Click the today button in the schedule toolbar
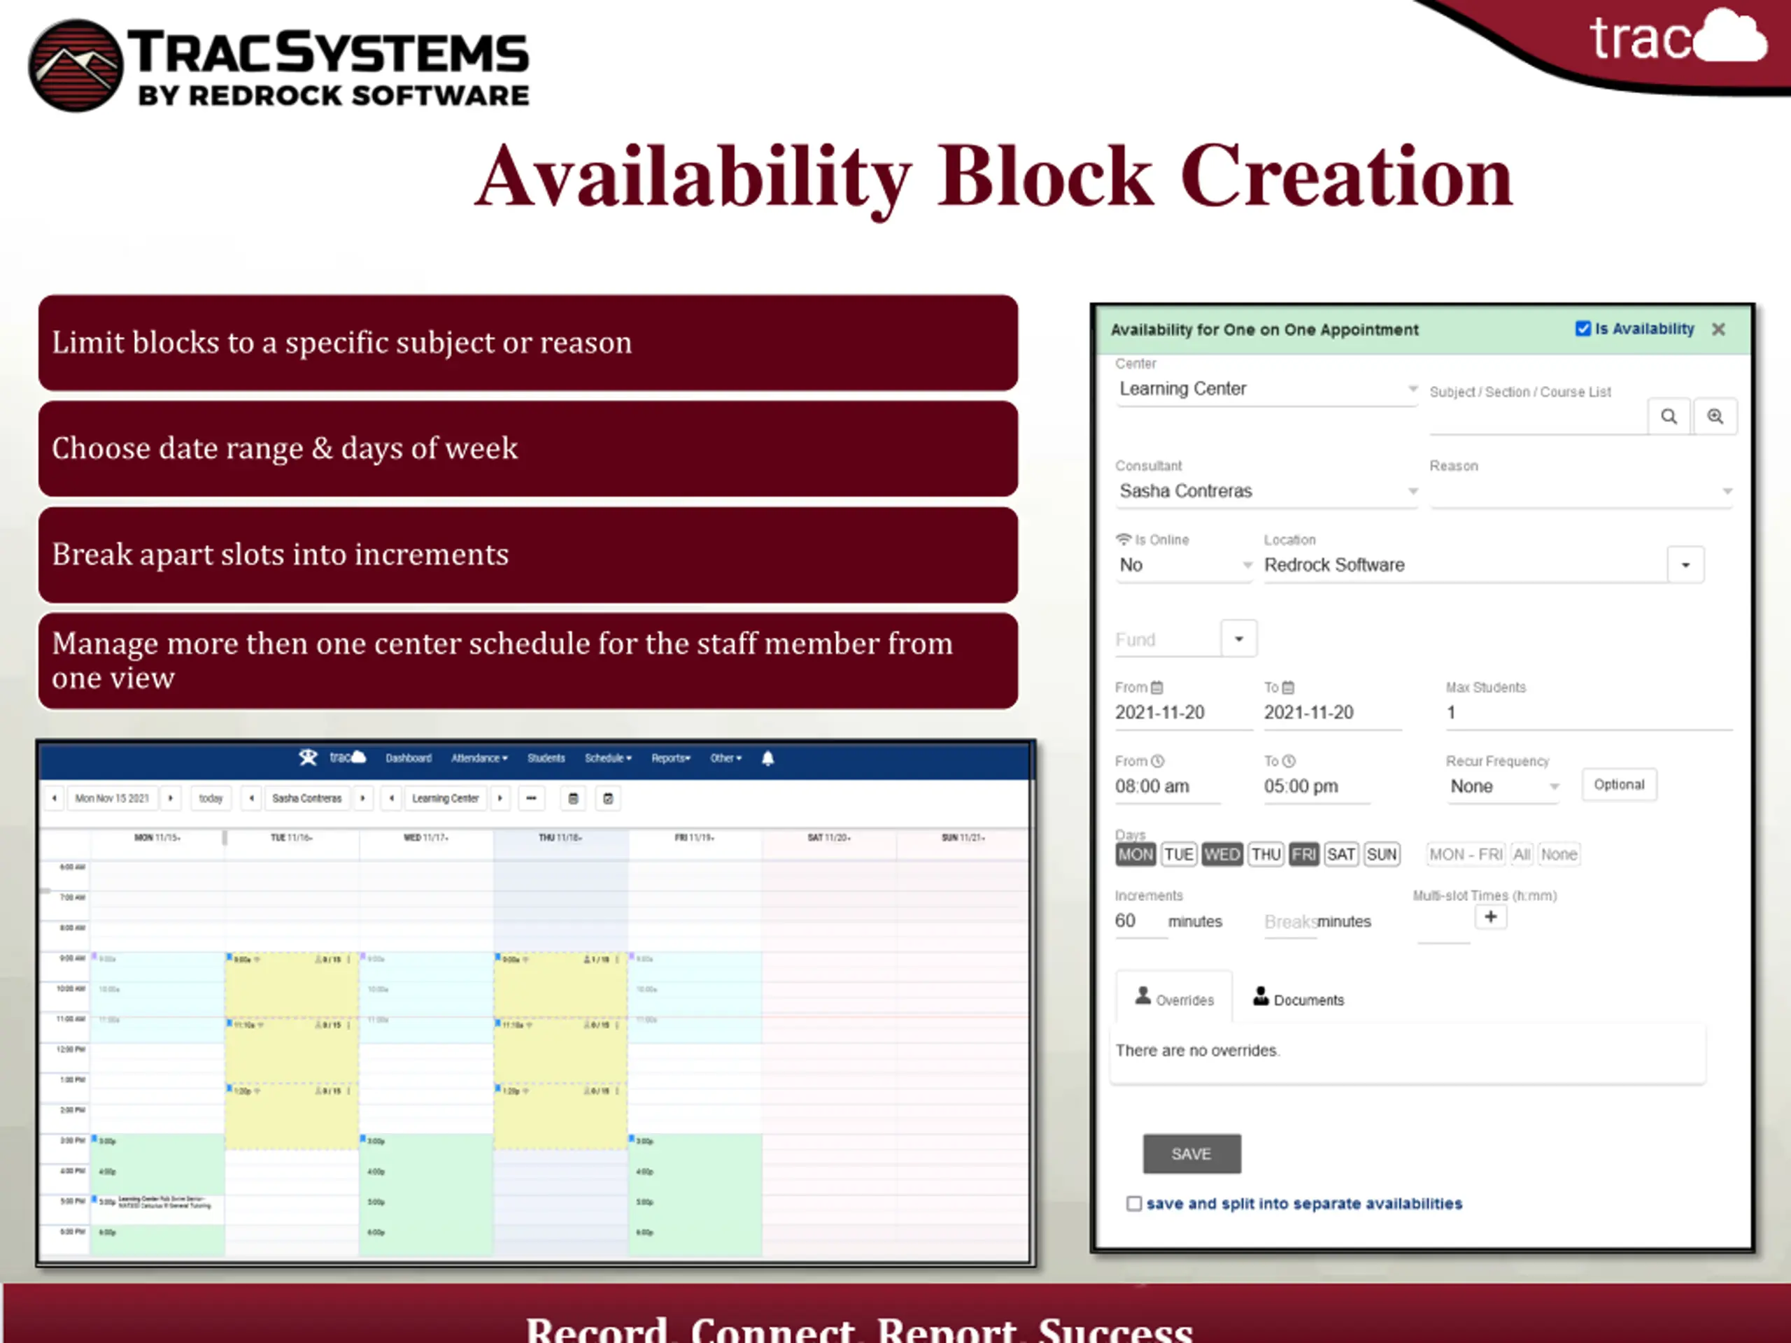1791x1343 pixels. coord(211,798)
